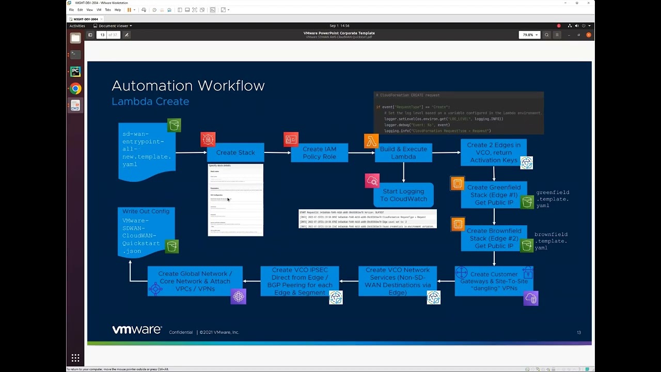Click VMware snapshot manager icon
661x372 pixels.
click(x=170, y=10)
